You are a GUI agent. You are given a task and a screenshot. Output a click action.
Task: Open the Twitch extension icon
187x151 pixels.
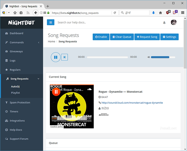175,12
